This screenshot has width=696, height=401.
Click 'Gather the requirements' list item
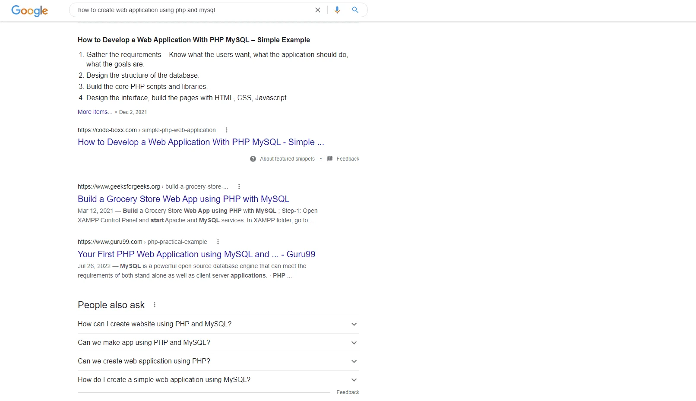click(217, 59)
